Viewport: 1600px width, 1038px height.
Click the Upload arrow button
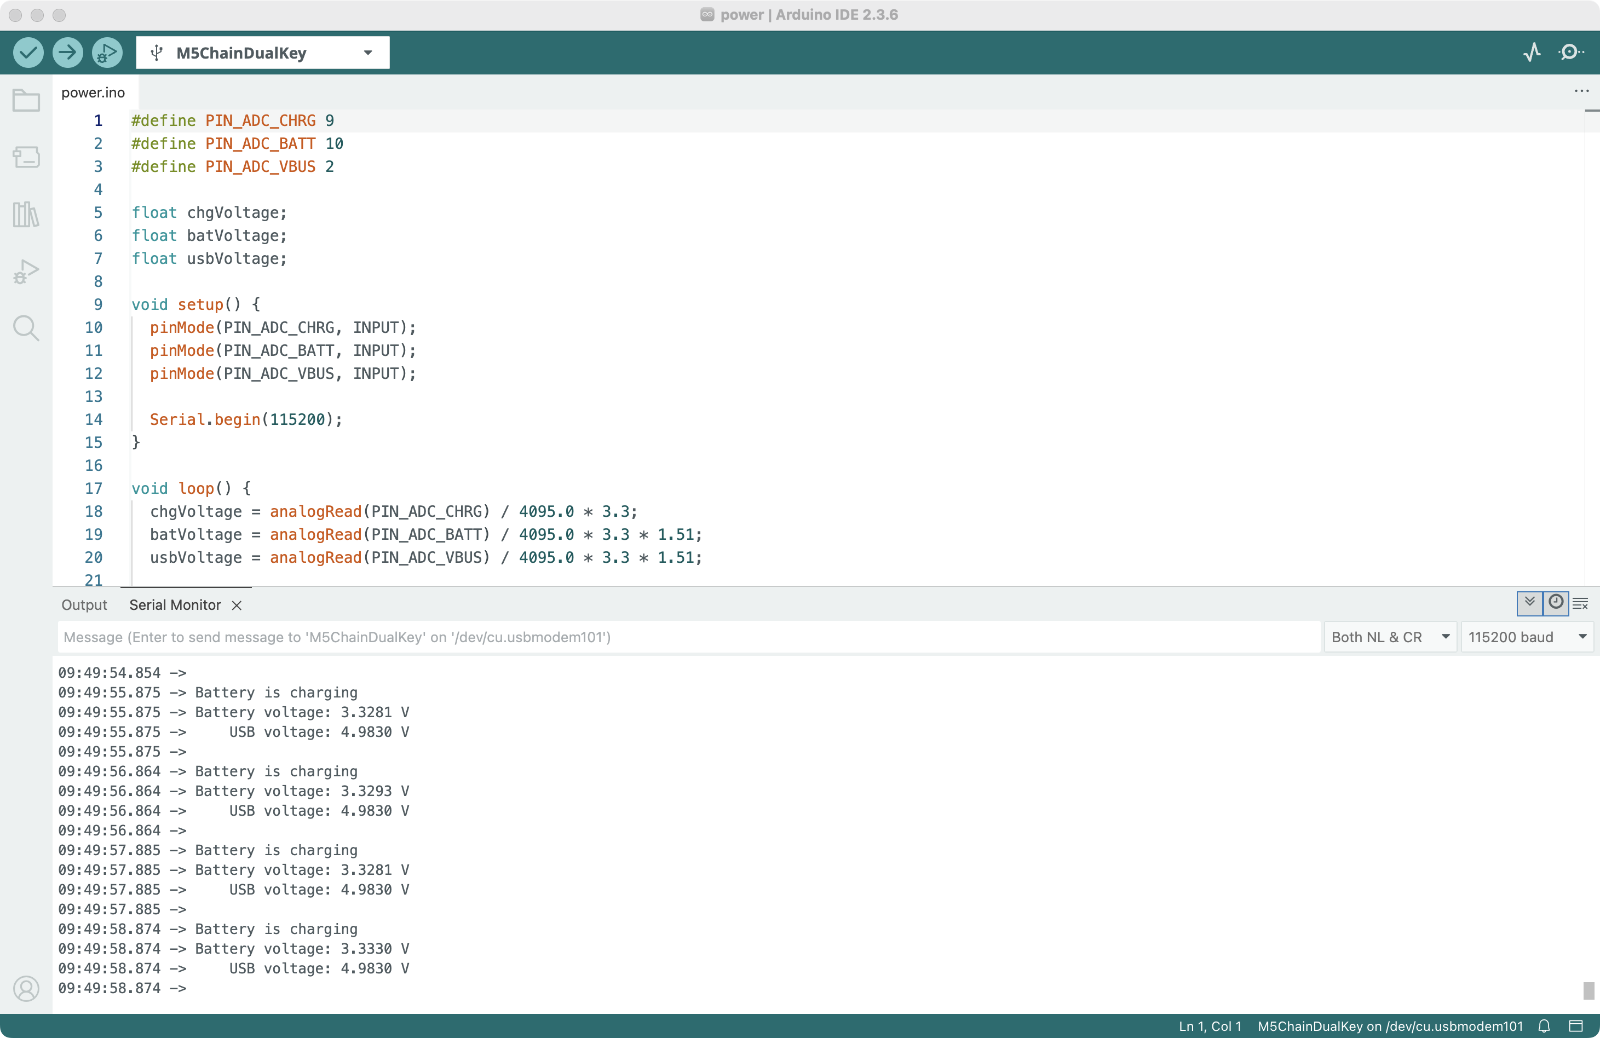[67, 53]
